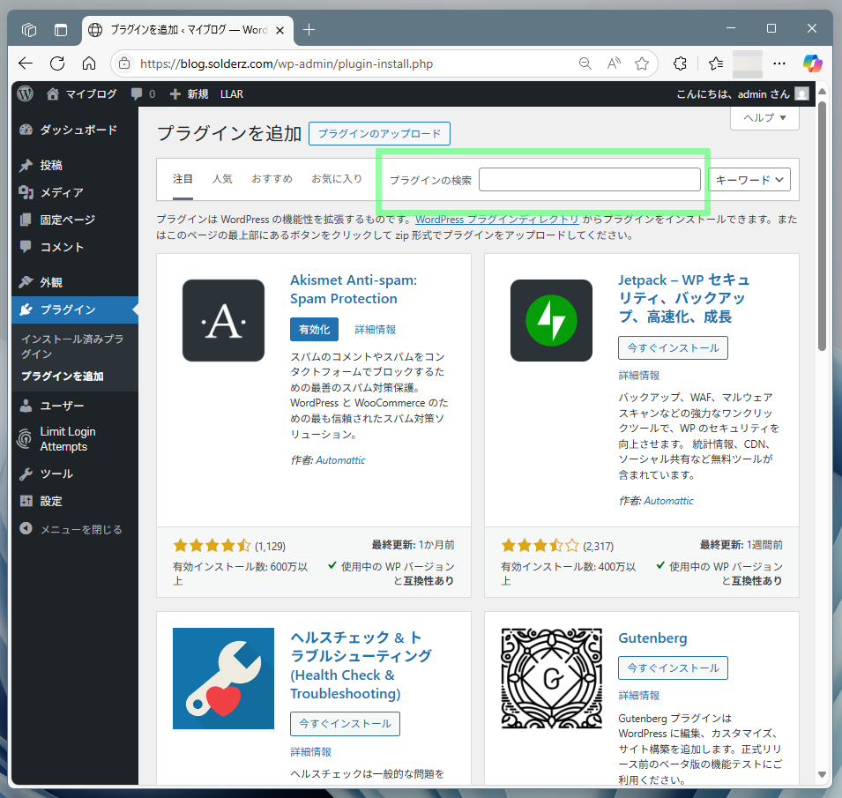Image resolution: width=842 pixels, height=798 pixels.
Task: Click プラグインのアップロード button
Action: 379,134
